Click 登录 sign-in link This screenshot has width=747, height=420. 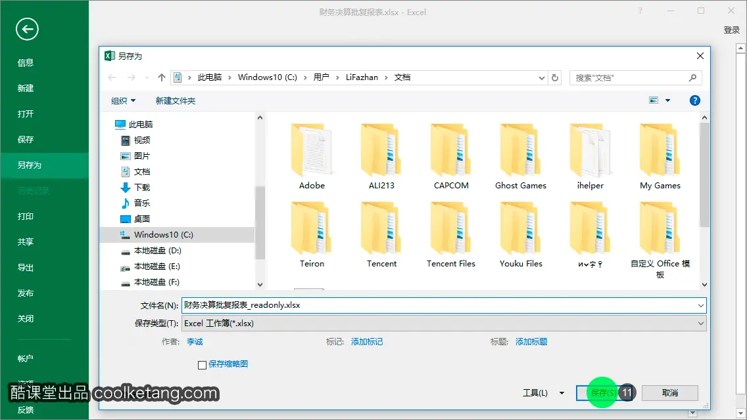(731, 30)
